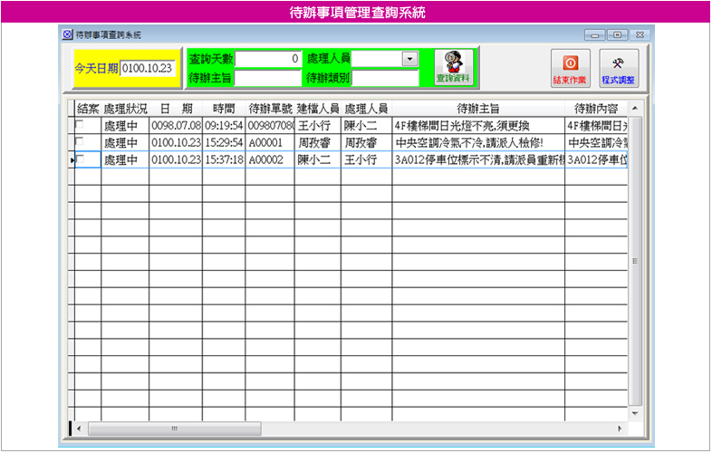Click the 待辦主旨 column header
Viewport: 712px width, 453px height.
click(x=477, y=108)
